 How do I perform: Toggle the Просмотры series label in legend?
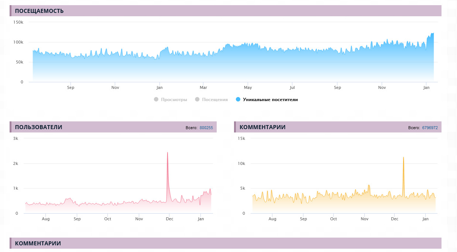174,100
